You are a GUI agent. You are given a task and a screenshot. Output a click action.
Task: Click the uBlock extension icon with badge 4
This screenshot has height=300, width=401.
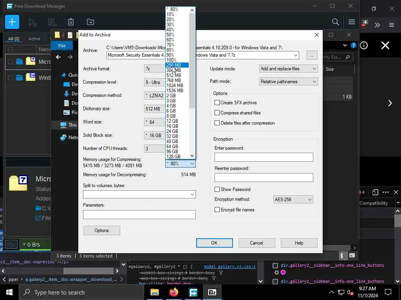[x=364, y=24]
